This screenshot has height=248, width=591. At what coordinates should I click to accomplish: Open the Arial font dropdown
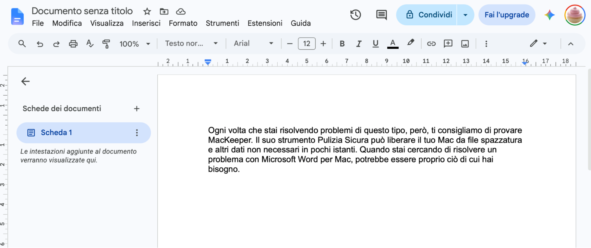click(253, 43)
